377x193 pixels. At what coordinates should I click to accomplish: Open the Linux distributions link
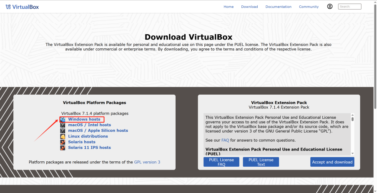[88, 136]
